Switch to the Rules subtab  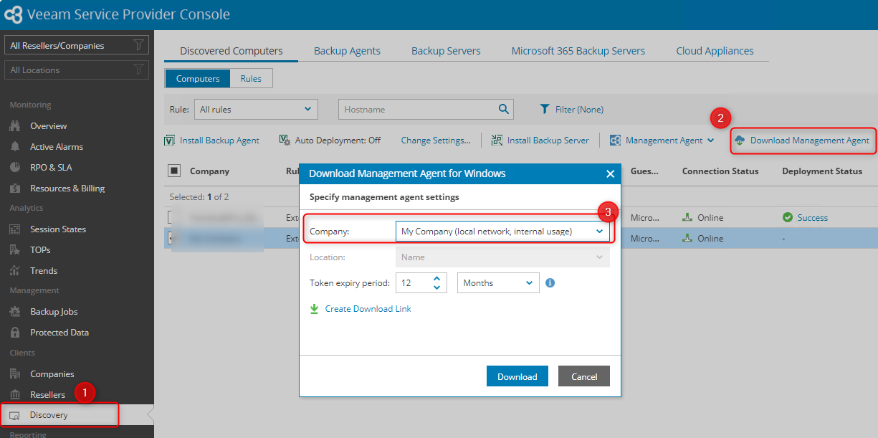tap(251, 79)
